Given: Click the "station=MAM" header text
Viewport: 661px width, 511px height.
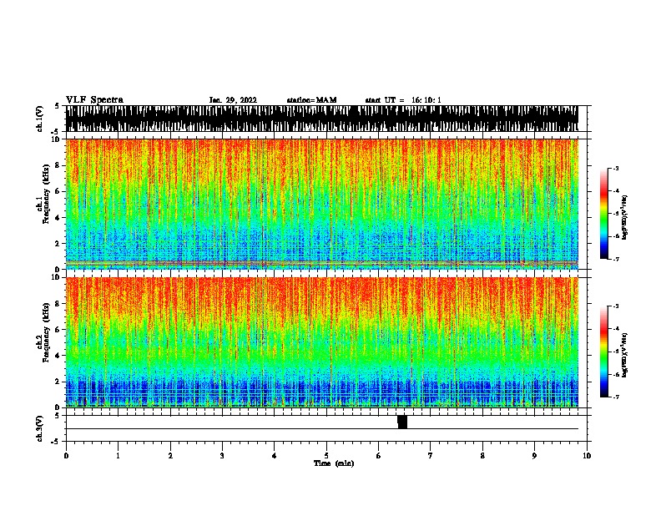Looking at the screenshot, I should 311,100.
